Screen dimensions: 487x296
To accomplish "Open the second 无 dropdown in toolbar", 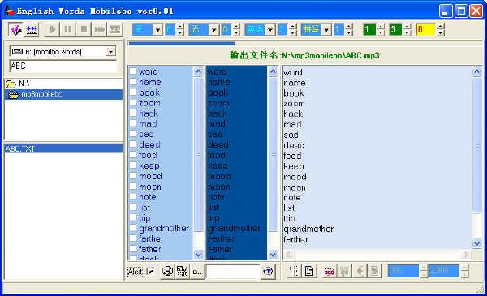I will (x=213, y=30).
